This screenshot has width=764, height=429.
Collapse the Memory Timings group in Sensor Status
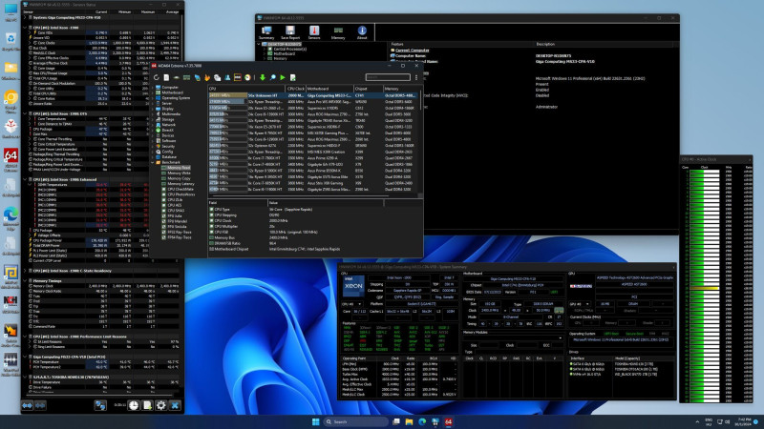tap(25, 280)
